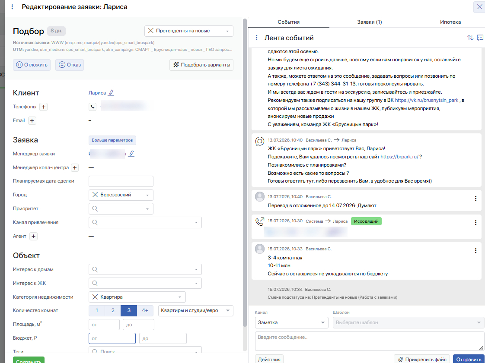Click the Отправить button
Image resolution: width=485 pixels, height=363 pixels.
point(469,359)
